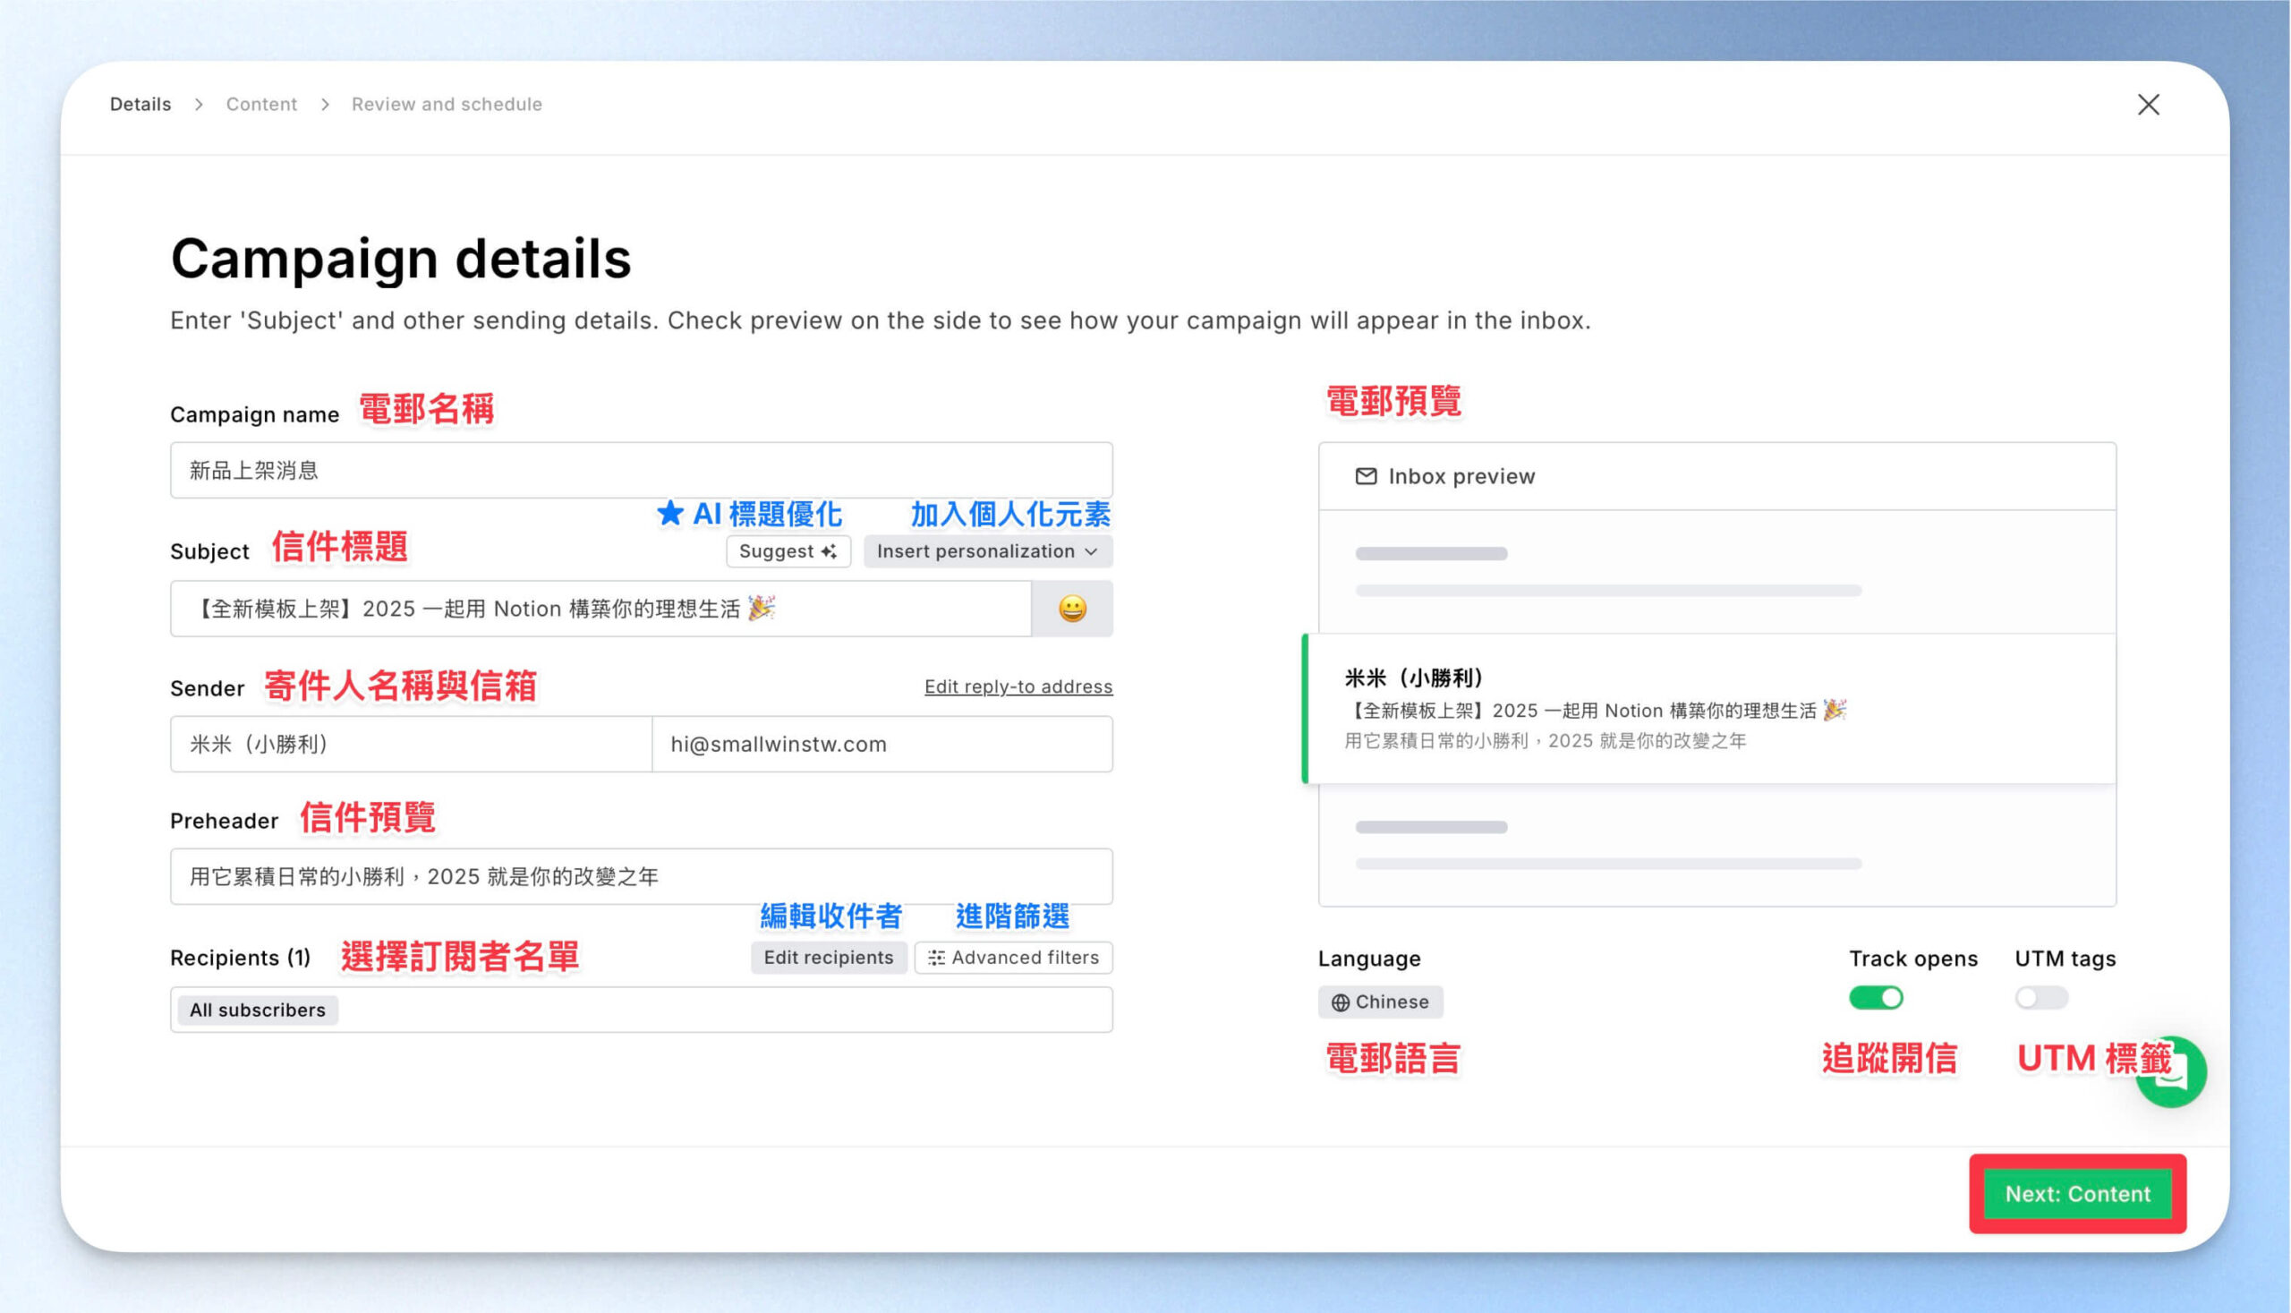Open the Edit reply-to address link
Image resolution: width=2291 pixels, height=1313 pixels.
(x=1018, y=686)
